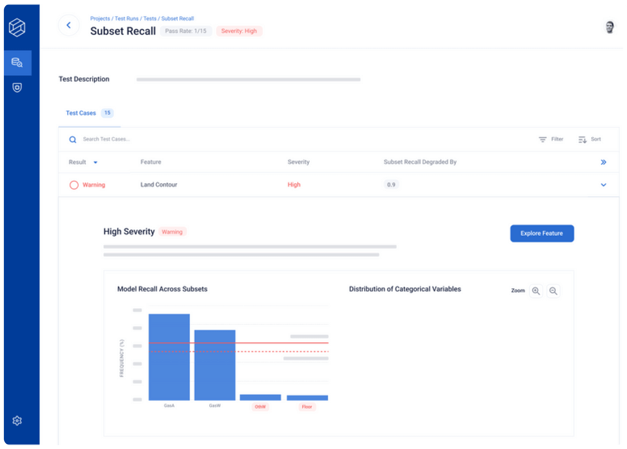
Task: Click the back arrow button
Action: pos(69,25)
